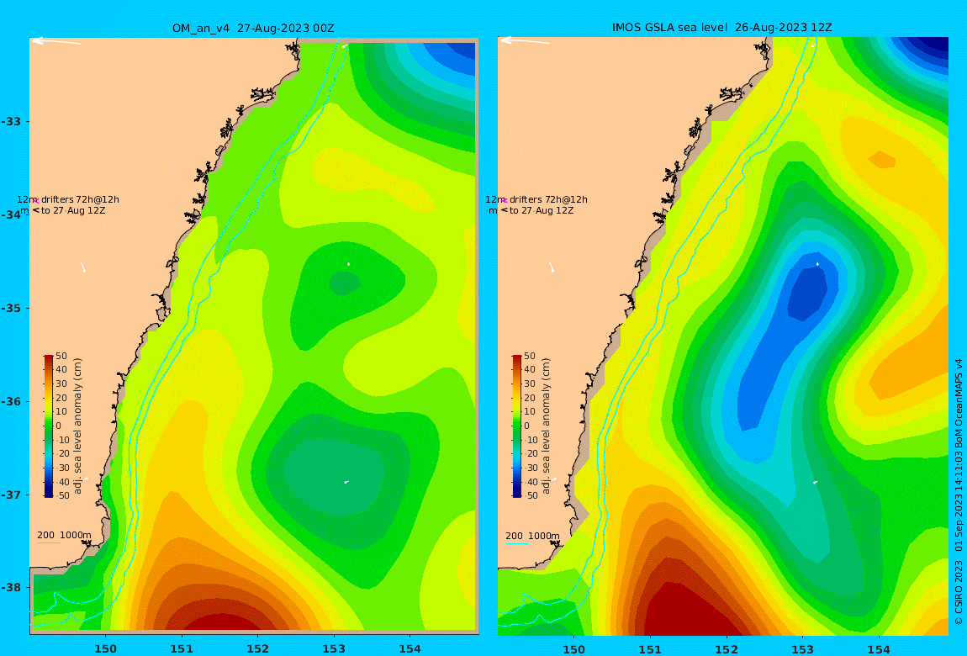Click the white arrow atop IMOS GSLA map
The image size is (967, 656).
coord(524,41)
